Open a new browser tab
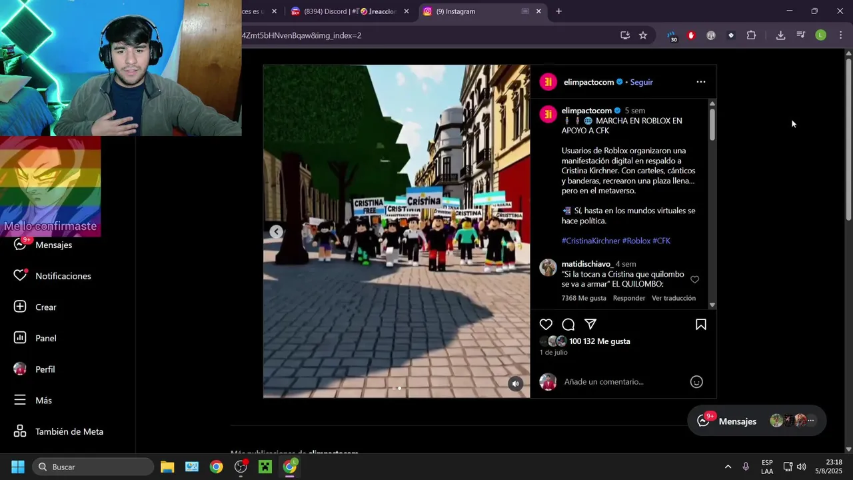Screen dimensions: 853x480 (x=558, y=11)
